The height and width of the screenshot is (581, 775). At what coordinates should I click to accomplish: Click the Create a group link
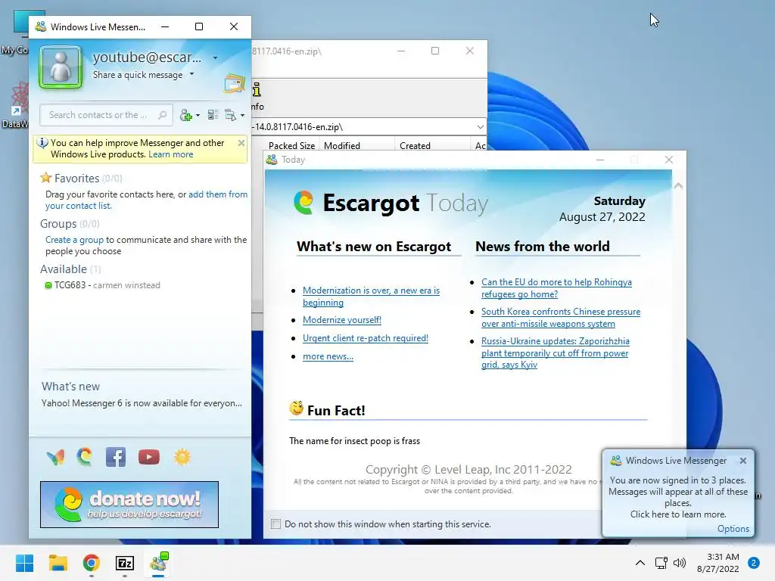[x=74, y=240]
